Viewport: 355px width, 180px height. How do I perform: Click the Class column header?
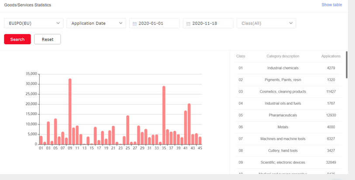(241, 56)
